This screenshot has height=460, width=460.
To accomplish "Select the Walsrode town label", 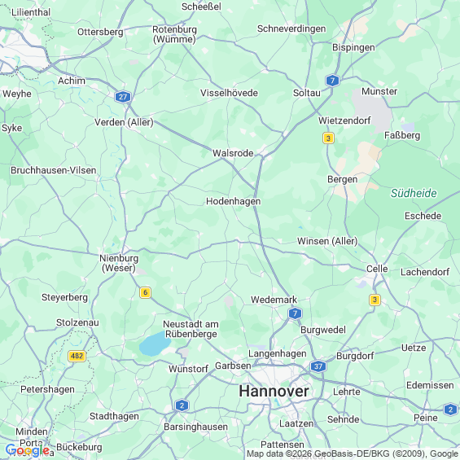I will (233, 153).
